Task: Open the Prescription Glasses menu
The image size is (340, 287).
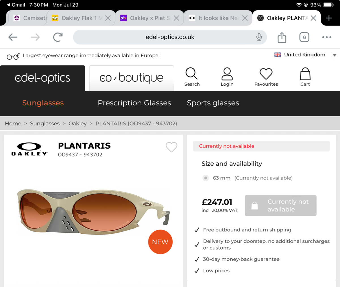Action: point(134,103)
